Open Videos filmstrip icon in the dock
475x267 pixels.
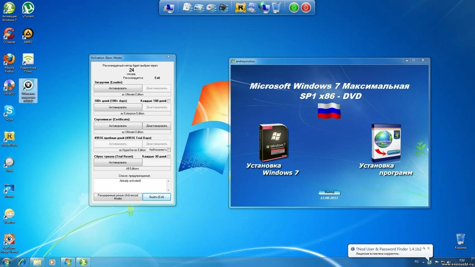(x=223, y=8)
